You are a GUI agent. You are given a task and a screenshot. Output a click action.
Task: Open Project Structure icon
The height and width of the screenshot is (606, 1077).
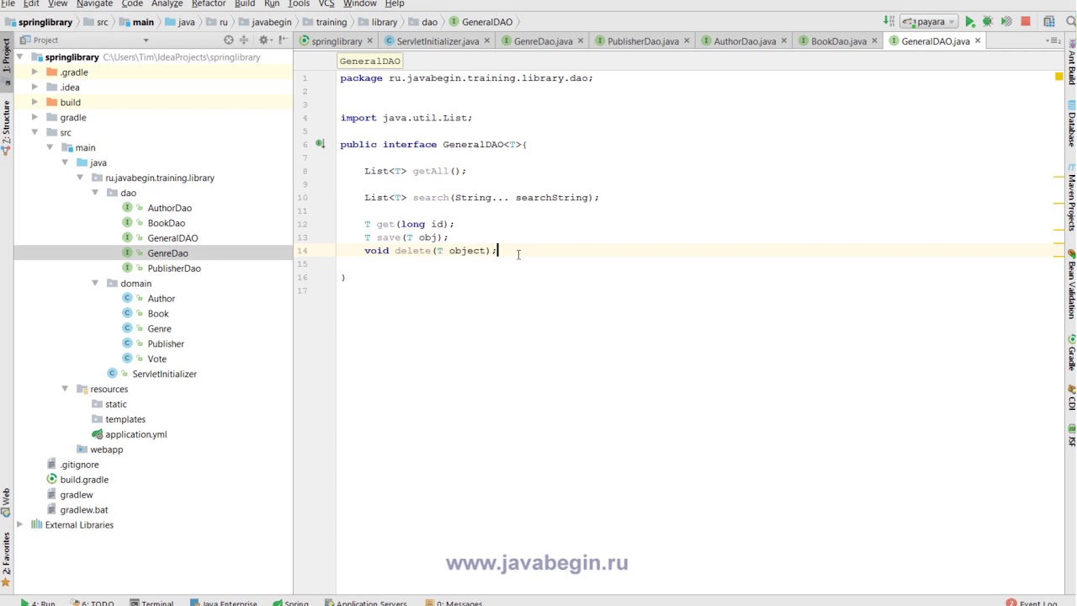pos(1049,22)
